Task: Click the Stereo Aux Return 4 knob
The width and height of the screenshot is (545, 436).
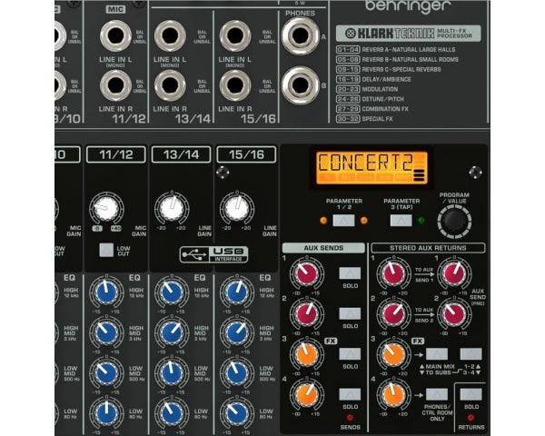Action: coord(394,394)
